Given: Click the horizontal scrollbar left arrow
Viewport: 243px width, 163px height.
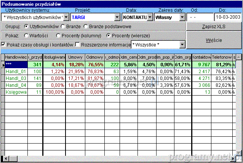Looking at the screenshot, I should click(x=3, y=157).
